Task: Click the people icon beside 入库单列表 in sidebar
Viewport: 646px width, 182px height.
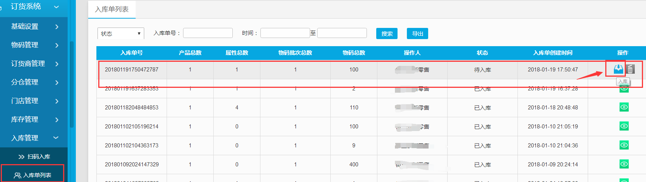Action: pyautogui.click(x=17, y=175)
